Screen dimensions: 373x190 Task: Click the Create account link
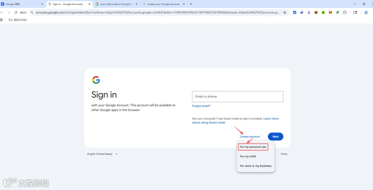click(250, 137)
